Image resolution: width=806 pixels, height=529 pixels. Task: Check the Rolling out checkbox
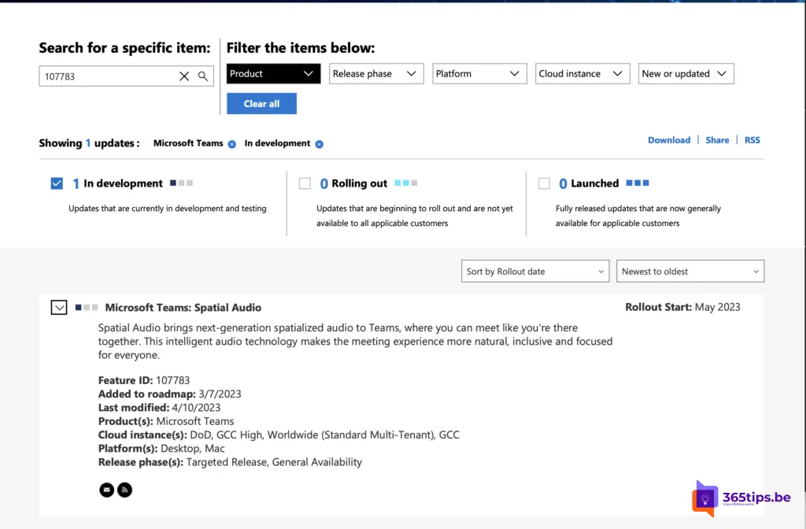(305, 183)
